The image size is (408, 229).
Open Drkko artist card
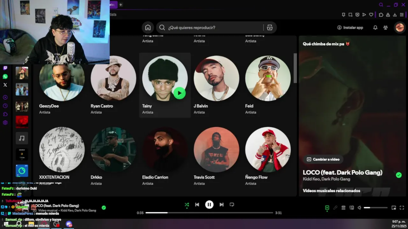(x=113, y=156)
